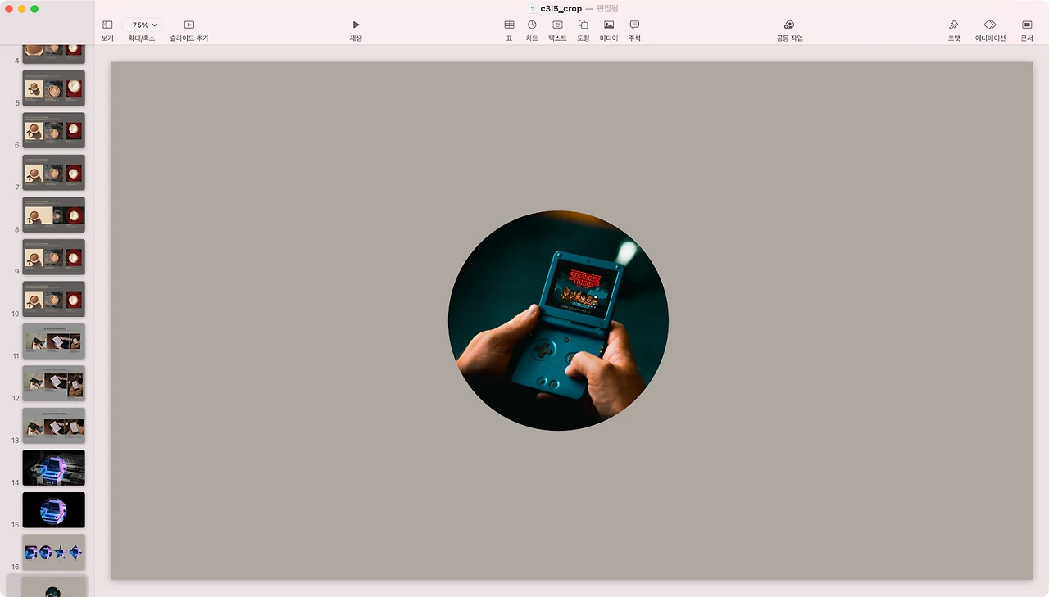Show the 애니메이션 animate inspector

click(x=990, y=25)
